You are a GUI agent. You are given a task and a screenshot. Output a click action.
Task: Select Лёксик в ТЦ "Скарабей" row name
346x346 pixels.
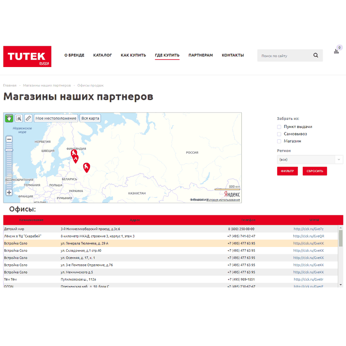[x=22, y=236]
